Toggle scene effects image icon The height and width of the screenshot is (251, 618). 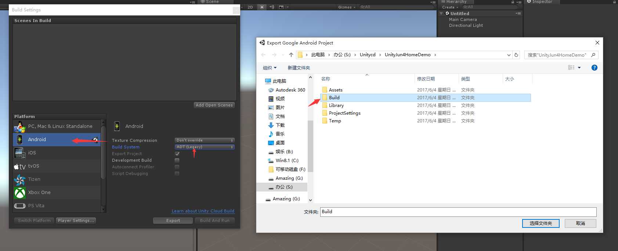pos(281,7)
